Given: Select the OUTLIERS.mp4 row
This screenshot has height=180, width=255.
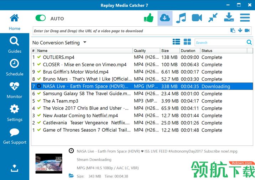Looking at the screenshot, I should point(142,57).
